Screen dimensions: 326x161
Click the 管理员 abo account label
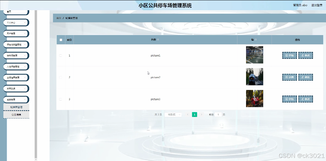coord(300,5)
